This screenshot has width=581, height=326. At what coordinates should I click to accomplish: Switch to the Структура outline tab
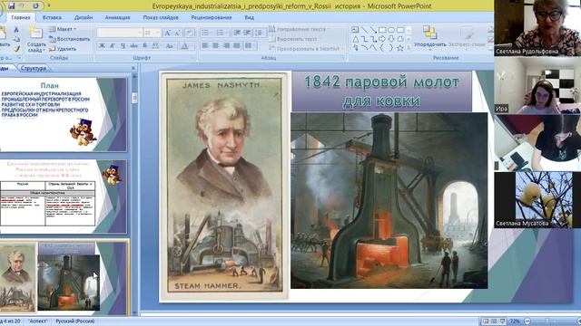coord(34,68)
